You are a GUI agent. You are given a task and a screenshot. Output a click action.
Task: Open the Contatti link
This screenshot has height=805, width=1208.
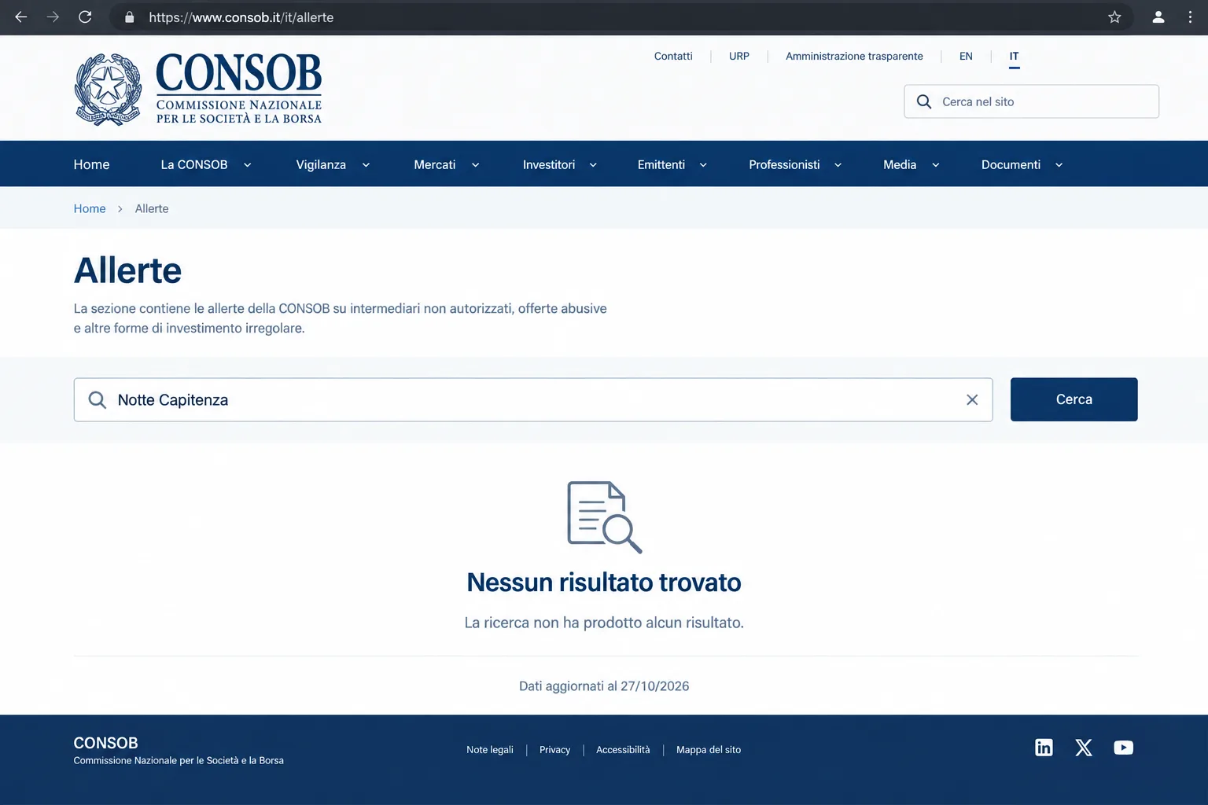pyautogui.click(x=673, y=56)
